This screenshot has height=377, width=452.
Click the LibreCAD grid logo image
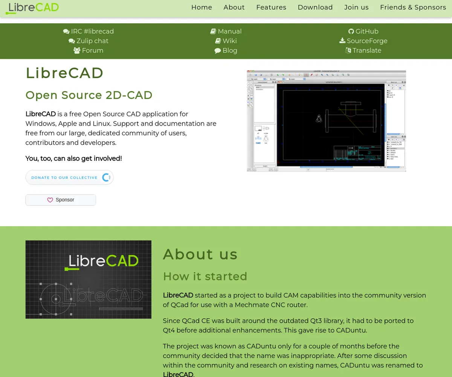pyautogui.click(x=89, y=279)
